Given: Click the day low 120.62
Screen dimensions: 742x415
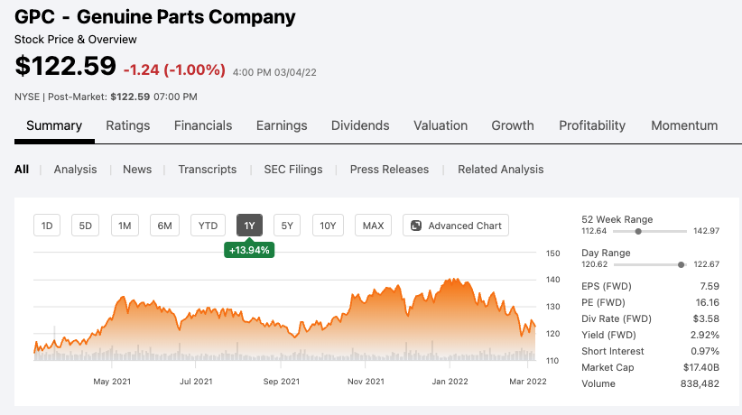Looking at the screenshot, I should (x=594, y=264).
